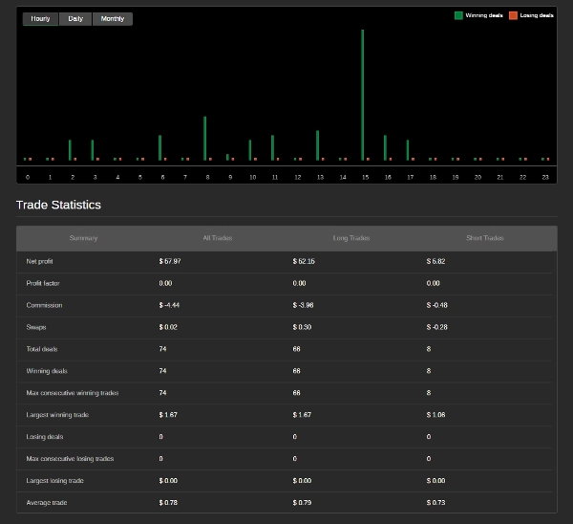The image size is (573, 524).
Task: Click the All Trades net profit $ 67.97
Action: click(170, 261)
